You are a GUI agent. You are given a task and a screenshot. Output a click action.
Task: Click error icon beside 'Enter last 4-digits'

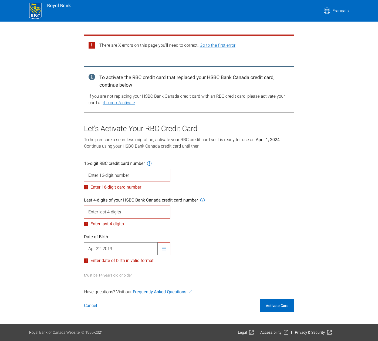click(x=86, y=224)
